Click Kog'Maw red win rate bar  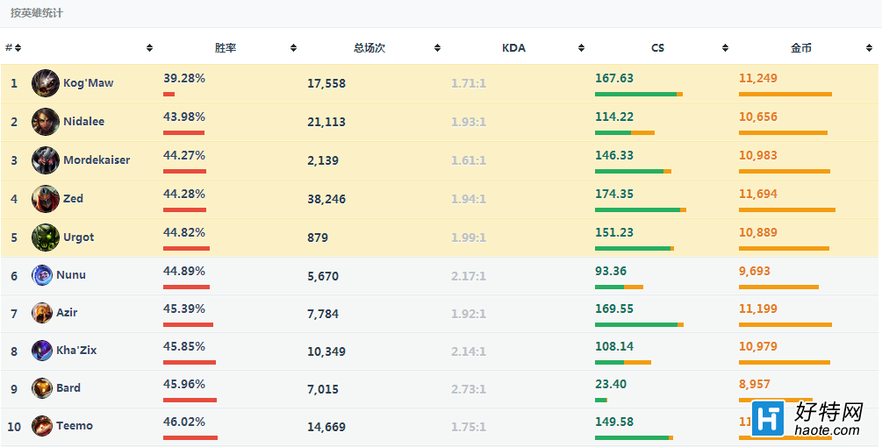[169, 95]
